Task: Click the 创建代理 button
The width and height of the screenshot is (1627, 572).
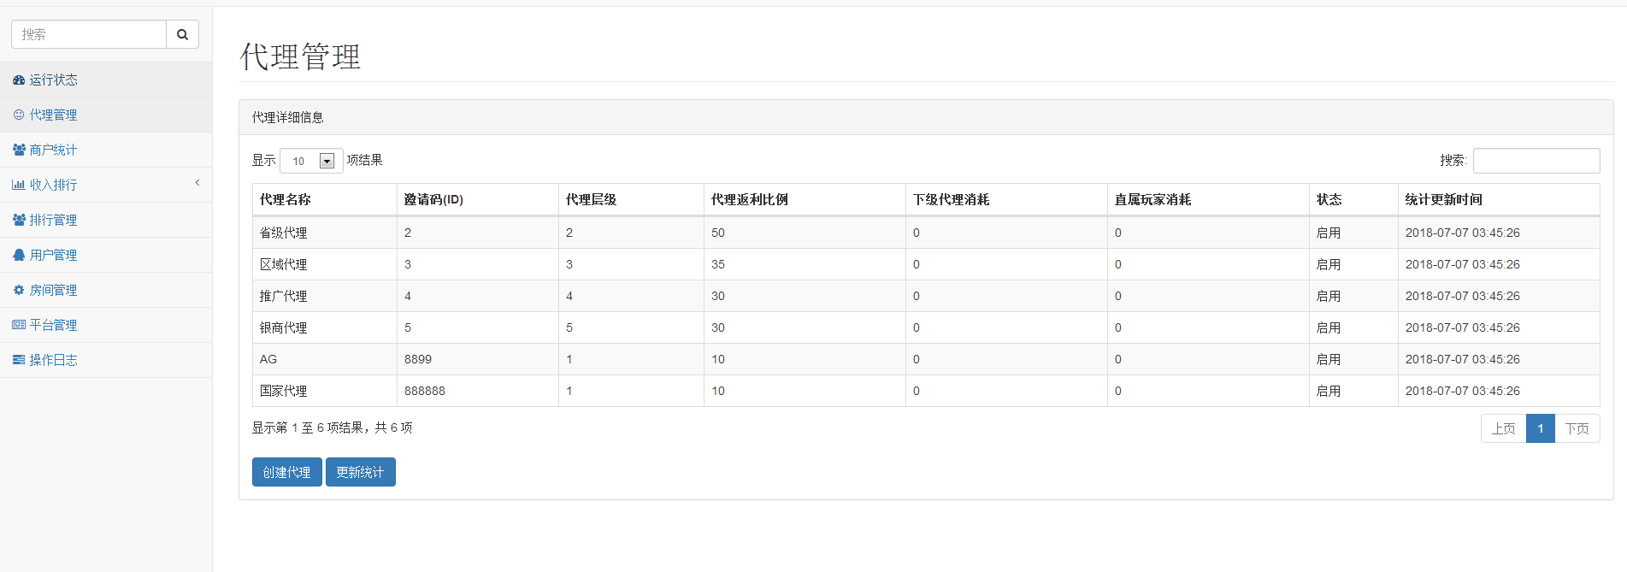Action: pyautogui.click(x=286, y=472)
